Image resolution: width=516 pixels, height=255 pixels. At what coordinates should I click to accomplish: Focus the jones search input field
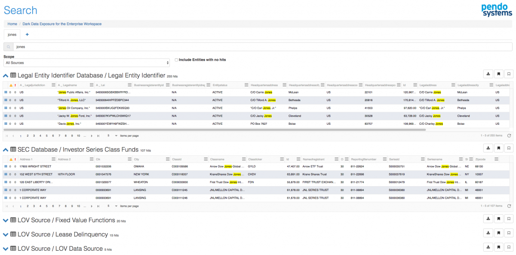263,47
